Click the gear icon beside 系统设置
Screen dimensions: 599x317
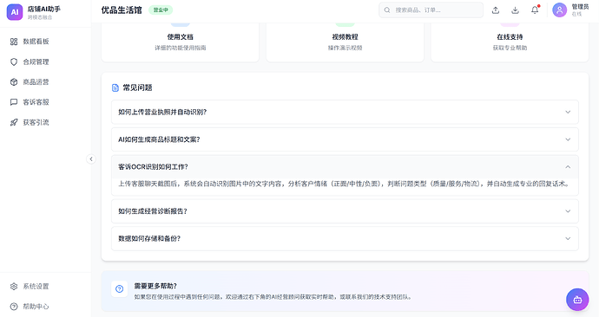point(14,286)
